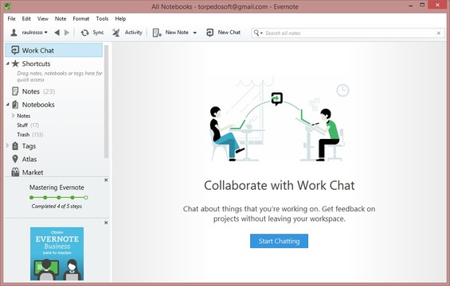
Task: Click the Evernote elephant title bar icon
Action: (8, 6)
